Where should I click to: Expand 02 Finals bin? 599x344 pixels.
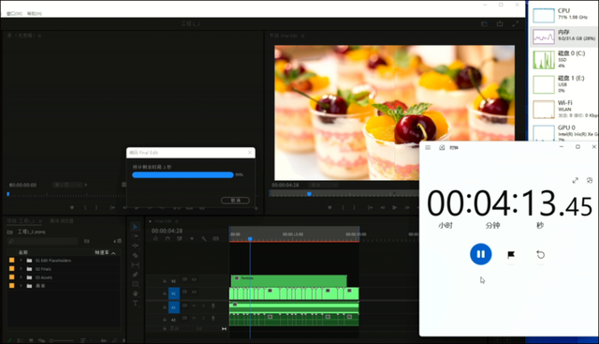click(x=21, y=269)
